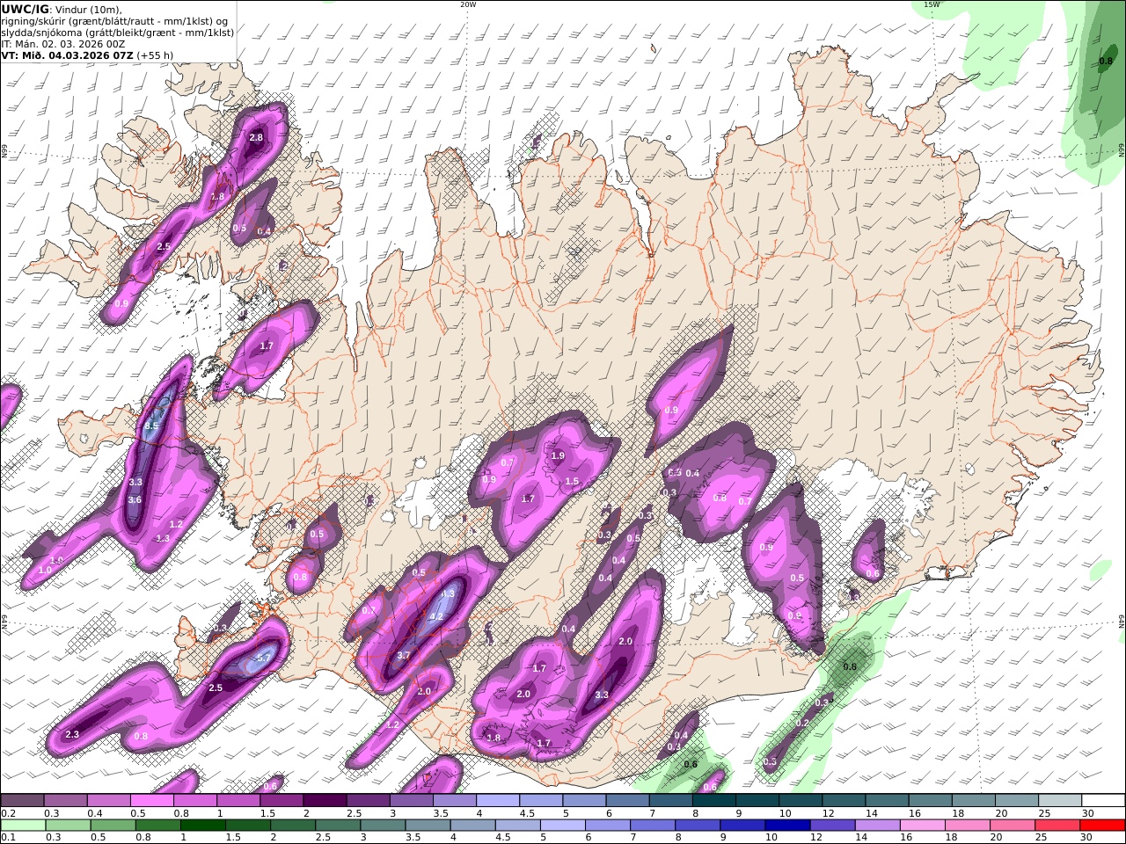Viewport: 1126px width, 844px height.
Task: Click the '3.7' precipitation value on map
Action: 404,656
